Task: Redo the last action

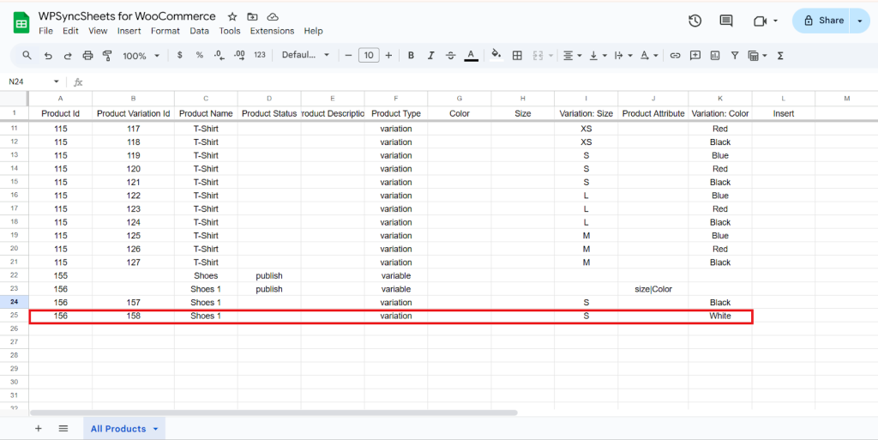Action: click(68, 56)
